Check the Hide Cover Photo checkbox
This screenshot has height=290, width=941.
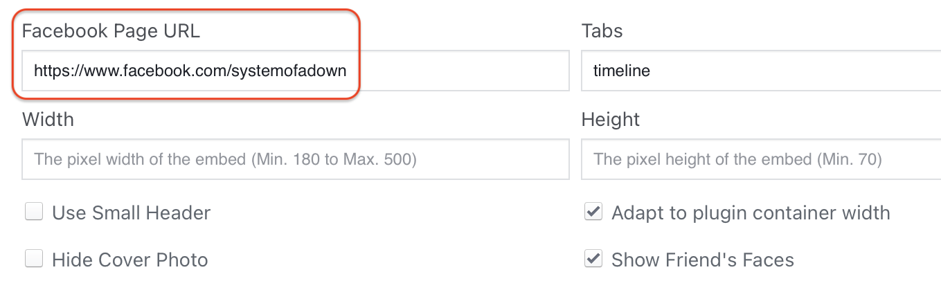[34, 260]
